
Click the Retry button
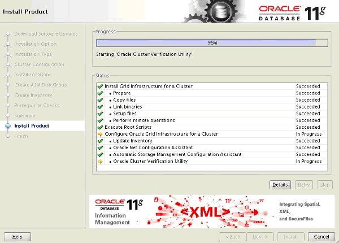point(304,185)
